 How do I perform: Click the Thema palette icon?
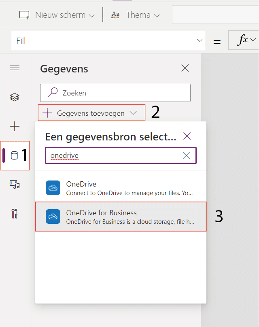(x=115, y=15)
